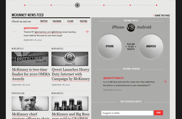
Task: Click the first red timeline dot
Action: (25, 5)
